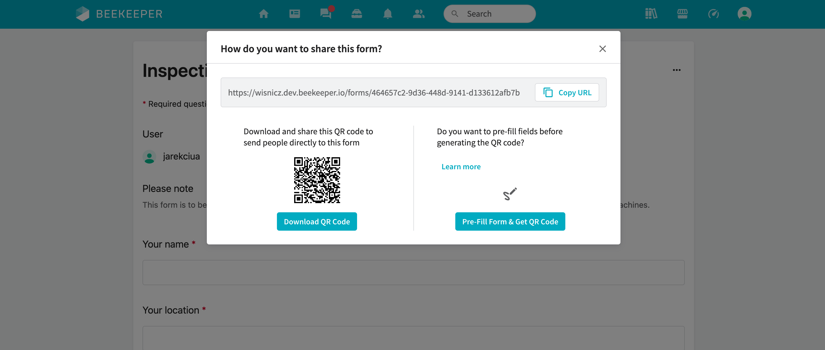
Task: Click the Beekeeper logo
Action: (119, 14)
